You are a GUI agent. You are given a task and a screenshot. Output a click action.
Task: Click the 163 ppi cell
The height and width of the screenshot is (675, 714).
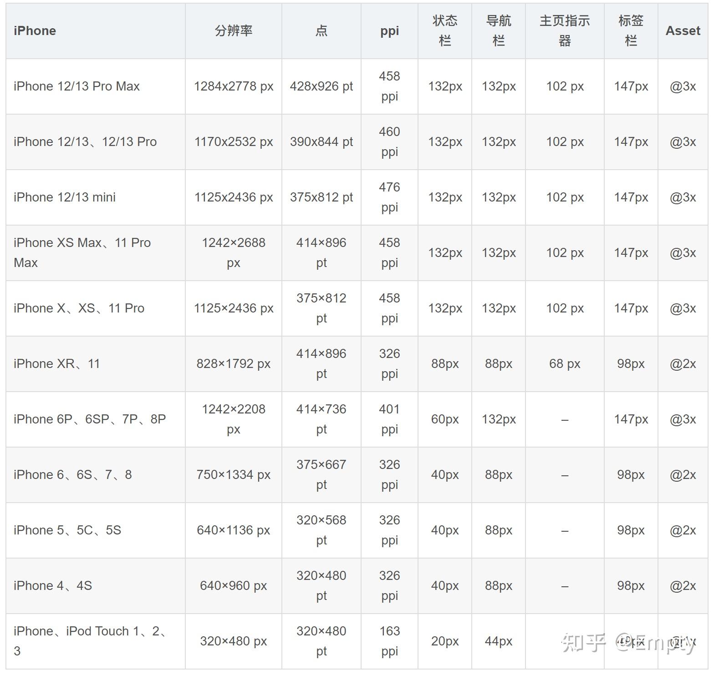389,641
